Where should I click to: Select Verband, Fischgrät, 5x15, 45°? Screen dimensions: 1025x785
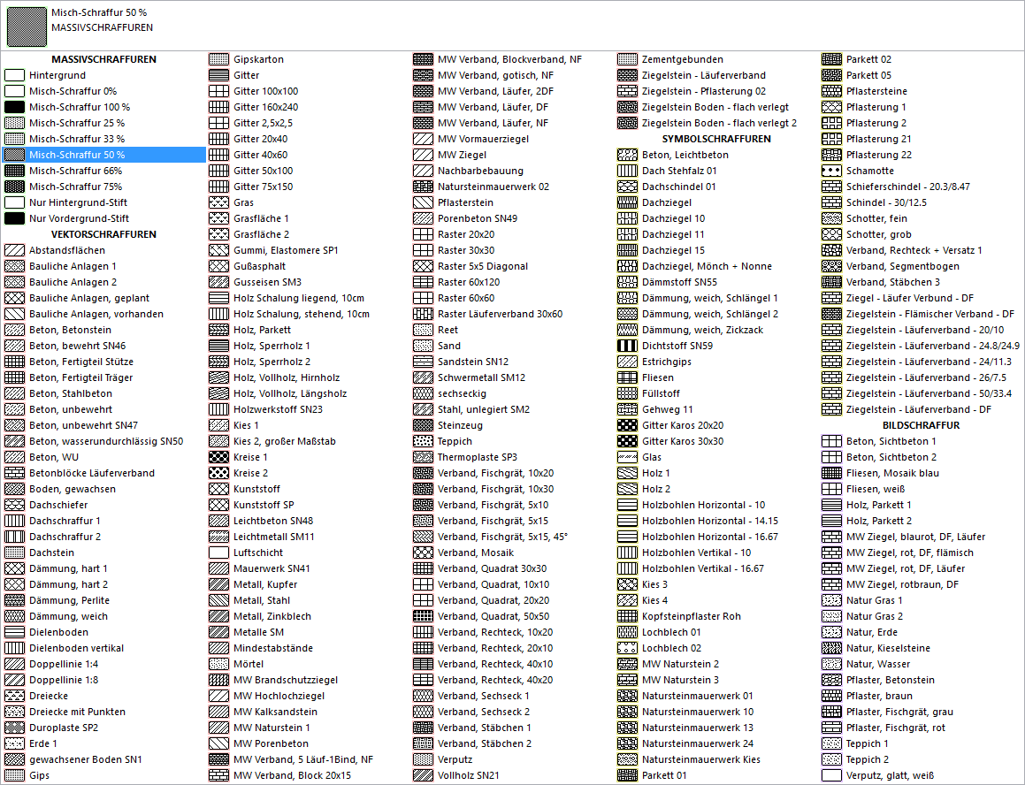pyautogui.click(x=502, y=537)
